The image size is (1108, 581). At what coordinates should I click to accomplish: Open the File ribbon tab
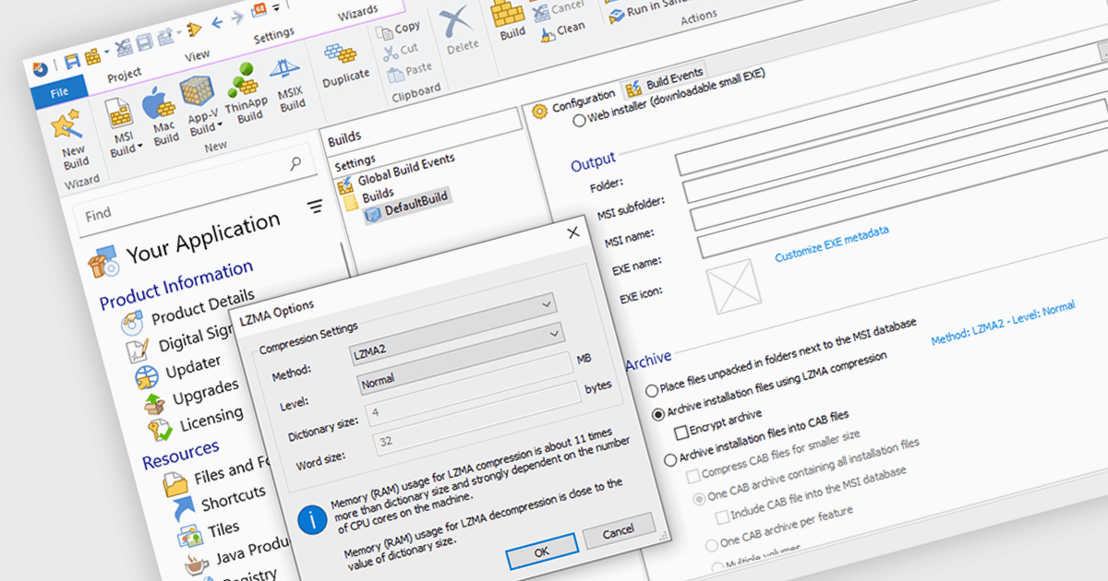coord(59,92)
